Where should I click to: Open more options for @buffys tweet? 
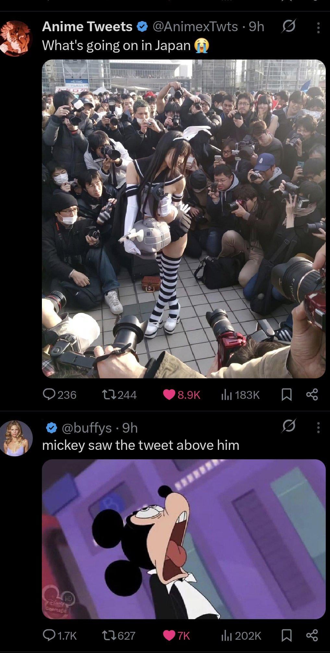coord(318,427)
